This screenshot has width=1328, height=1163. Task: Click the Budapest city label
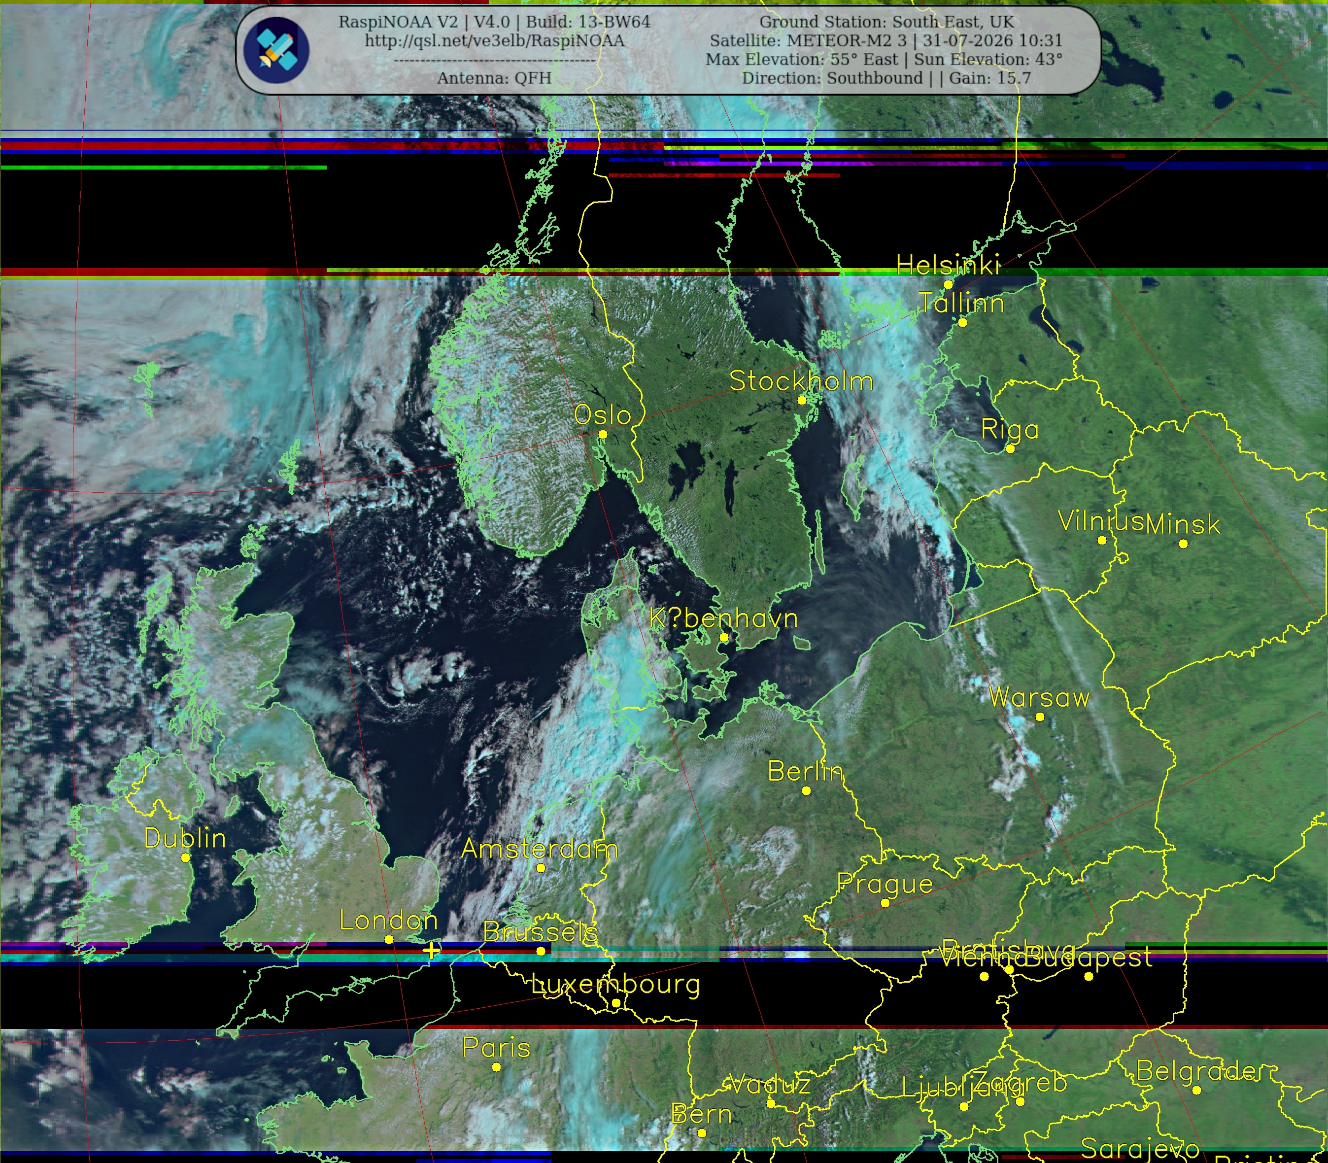[x=1089, y=958]
